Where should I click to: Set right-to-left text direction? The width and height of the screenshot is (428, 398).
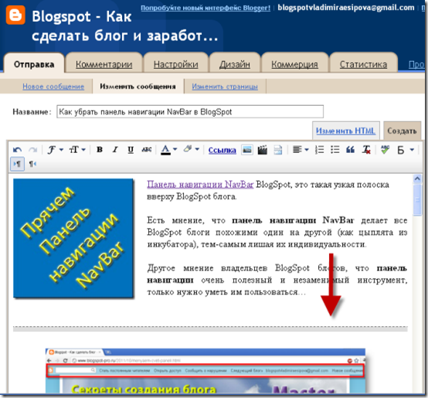(32, 164)
